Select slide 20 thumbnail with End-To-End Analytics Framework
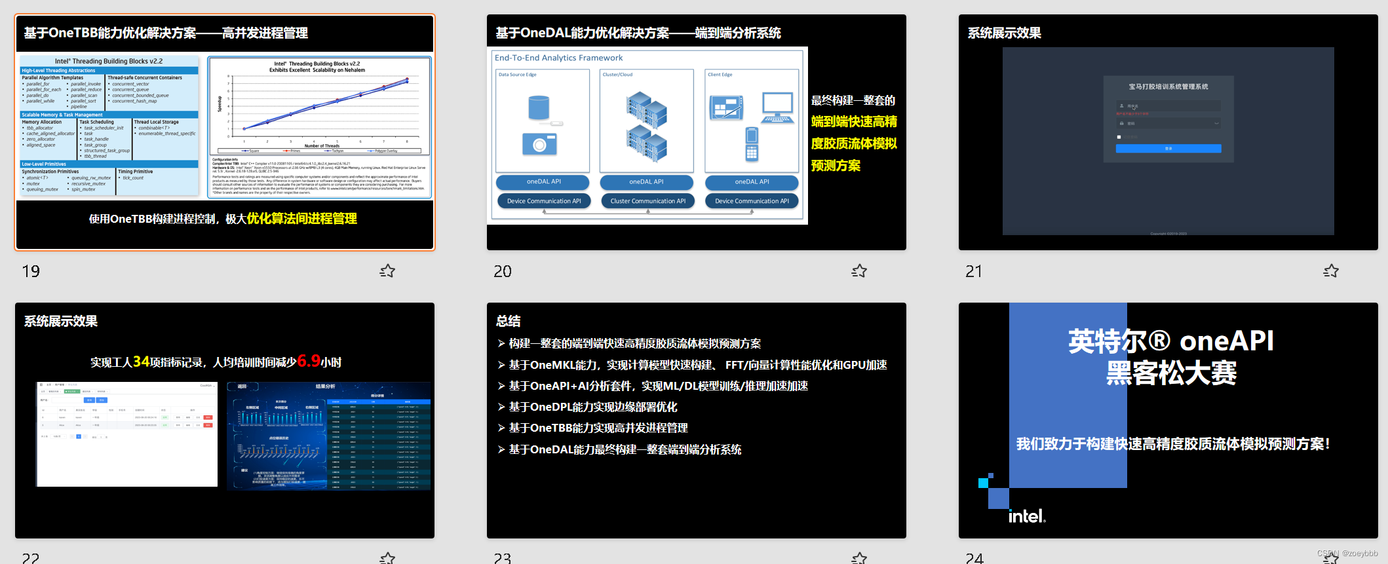This screenshot has width=1388, height=564. pyautogui.click(x=697, y=132)
